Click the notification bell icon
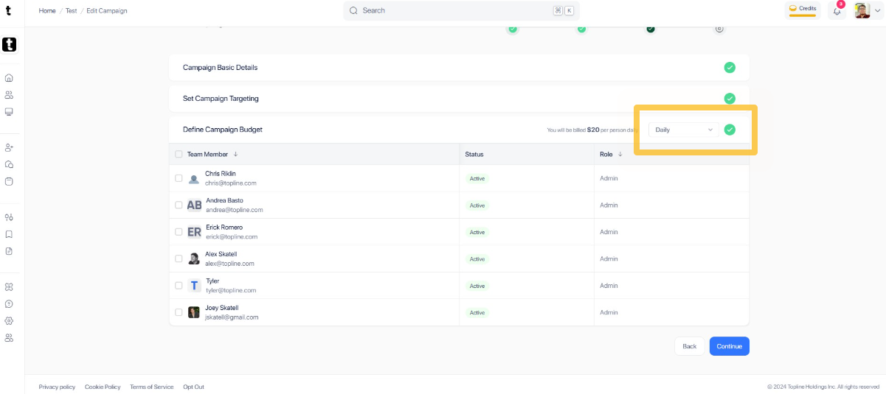886x394 pixels. coord(837,11)
